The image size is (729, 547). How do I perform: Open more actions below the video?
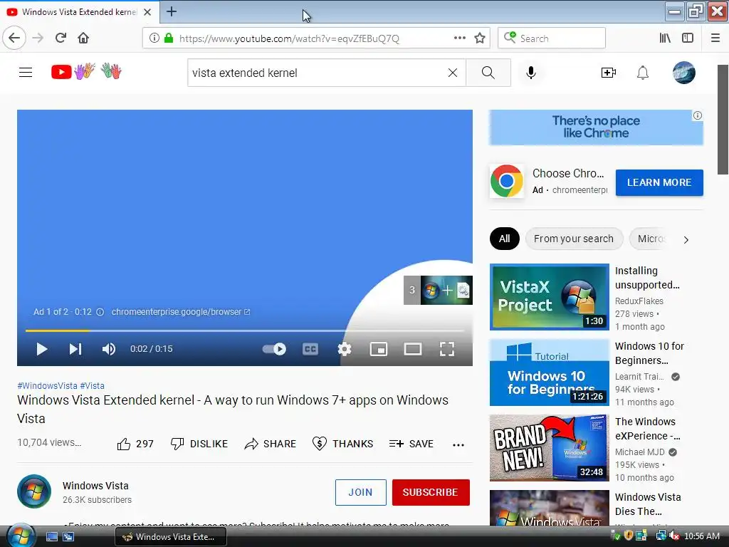pos(458,444)
